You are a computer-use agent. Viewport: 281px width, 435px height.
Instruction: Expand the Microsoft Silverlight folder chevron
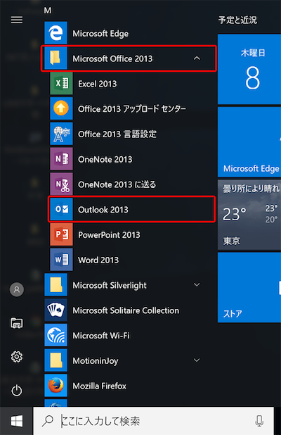(197, 285)
